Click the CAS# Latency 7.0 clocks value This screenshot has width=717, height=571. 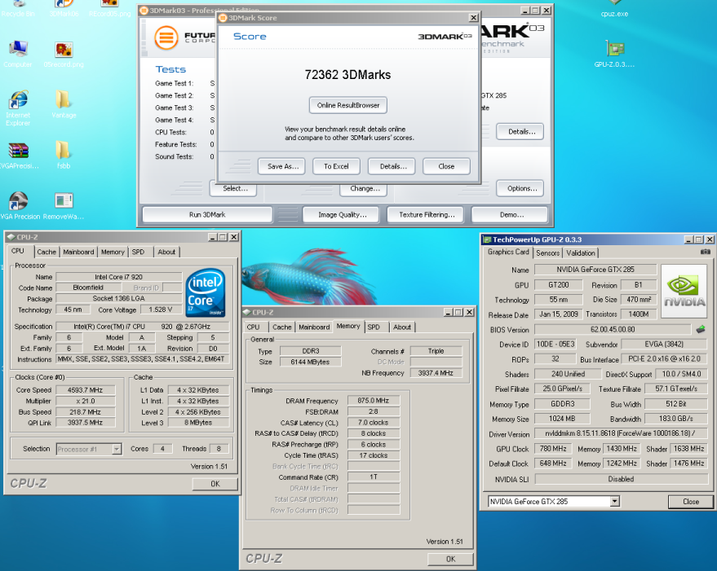(x=373, y=423)
